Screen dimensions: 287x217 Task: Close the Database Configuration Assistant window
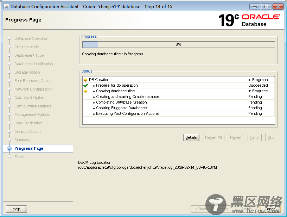278,7
